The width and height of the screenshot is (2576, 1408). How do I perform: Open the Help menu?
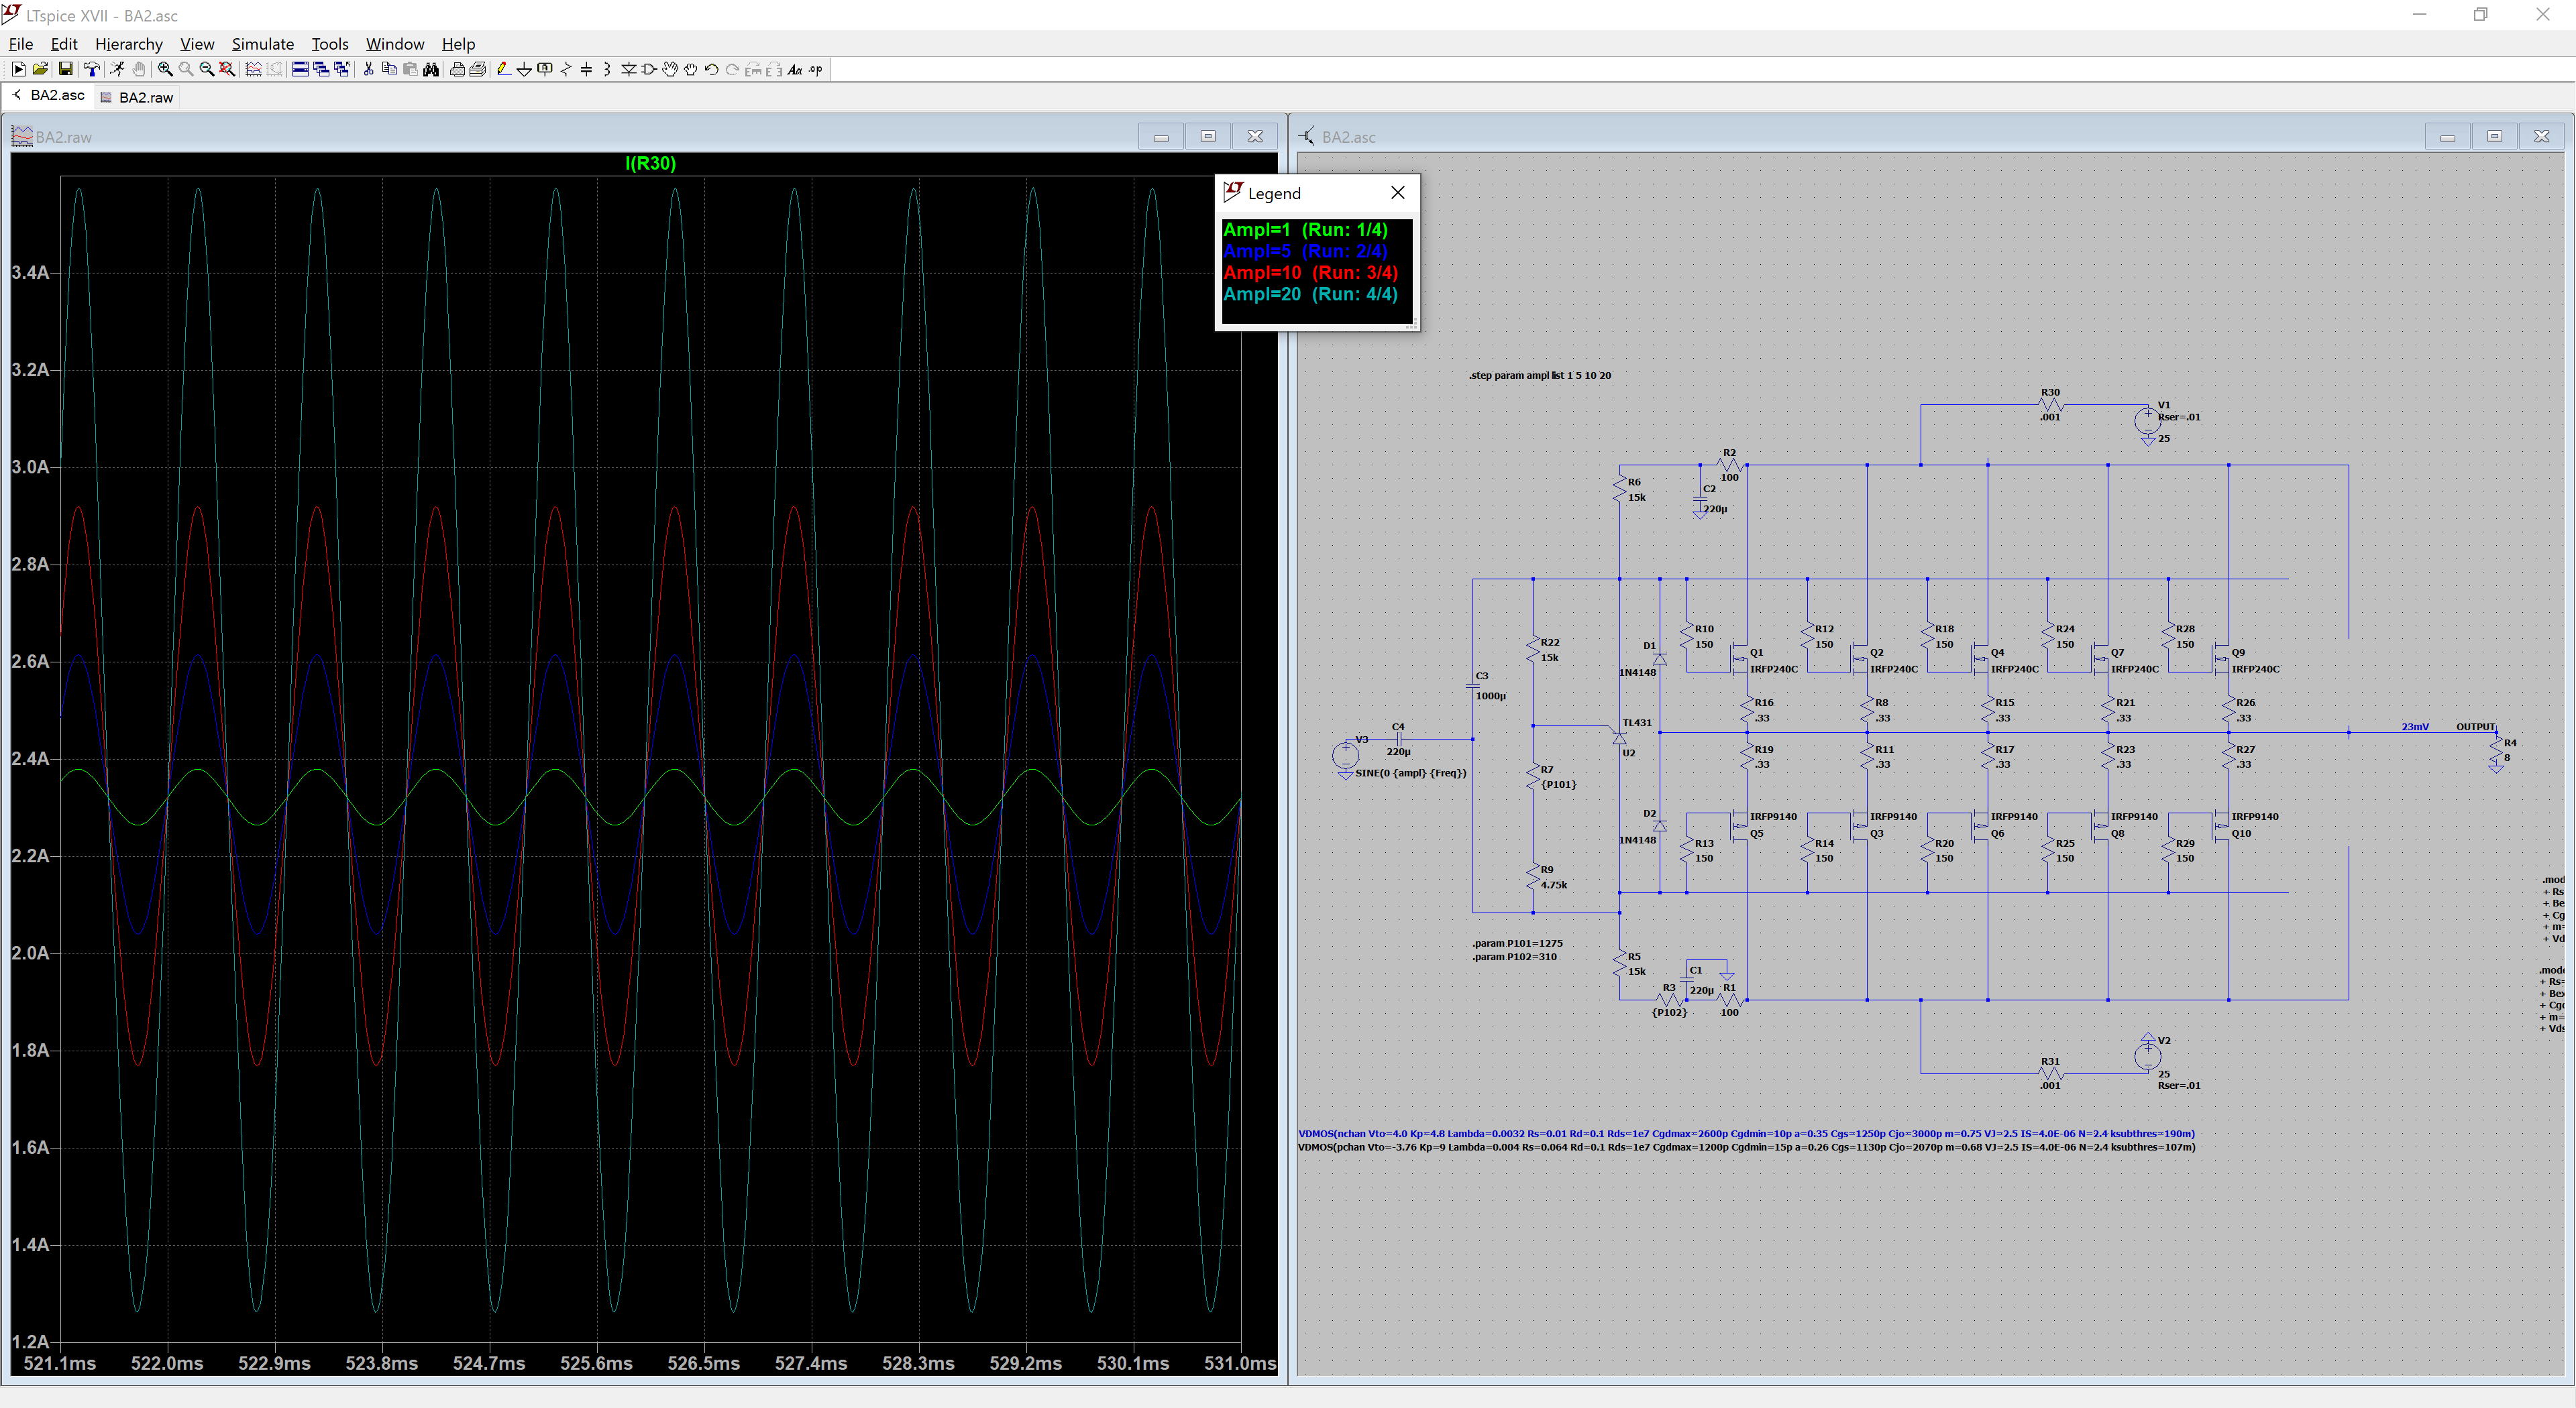(x=459, y=44)
